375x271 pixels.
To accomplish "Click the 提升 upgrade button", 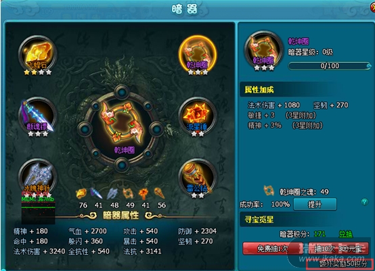I will tap(315, 204).
